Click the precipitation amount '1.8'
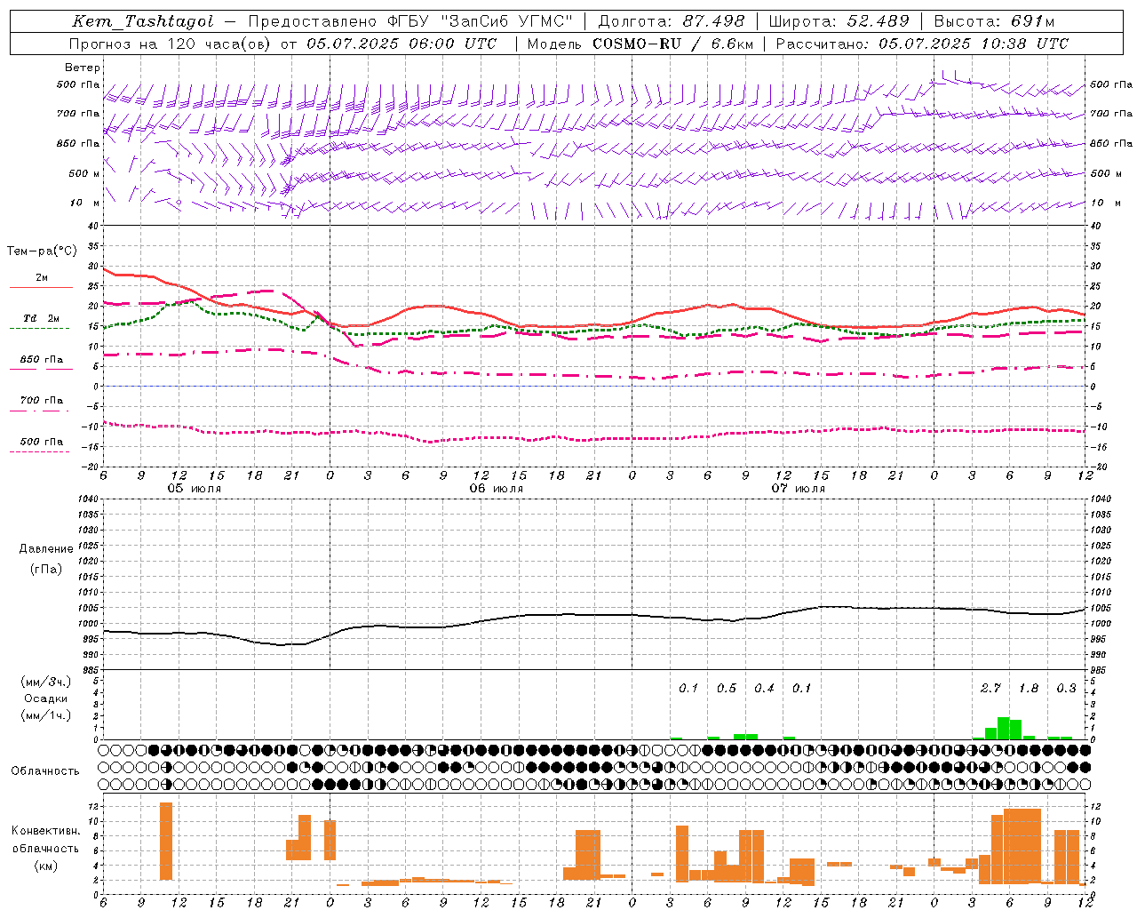The width and height of the screenshot is (1137, 910). click(x=1029, y=688)
